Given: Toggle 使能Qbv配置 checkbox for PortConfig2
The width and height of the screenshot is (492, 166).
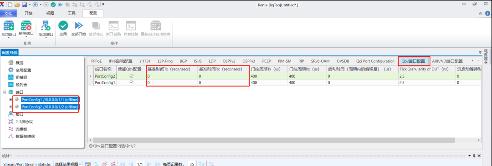Looking at the screenshot, I should (132, 76).
